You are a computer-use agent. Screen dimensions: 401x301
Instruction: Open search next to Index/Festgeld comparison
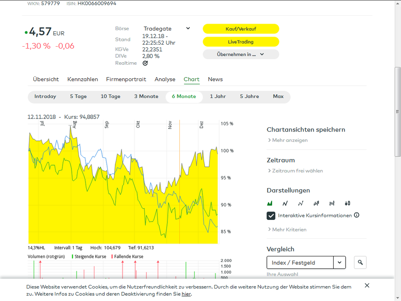click(360, 262)
